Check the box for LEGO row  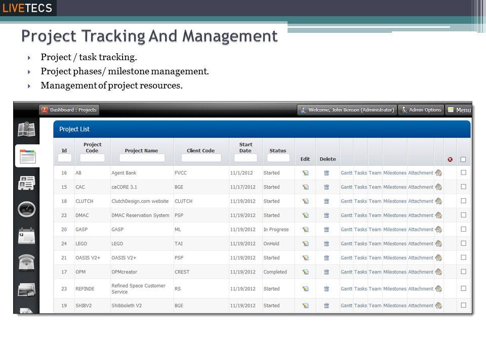tap(463, 243)
